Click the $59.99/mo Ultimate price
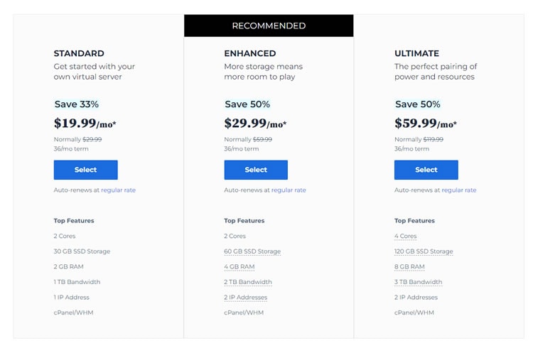 coord(426,123)
